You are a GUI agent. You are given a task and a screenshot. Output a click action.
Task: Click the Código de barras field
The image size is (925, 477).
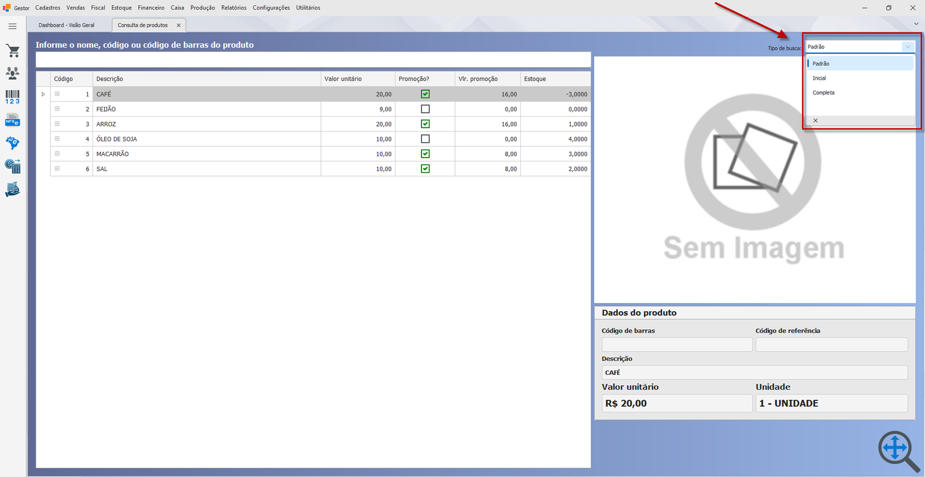[x=677, y=345]
